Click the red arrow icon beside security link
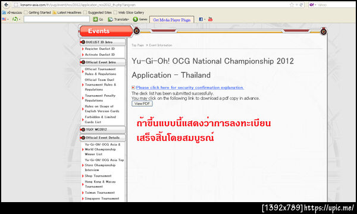This screenshot has height=214, width=357. (x=133, y=87)
